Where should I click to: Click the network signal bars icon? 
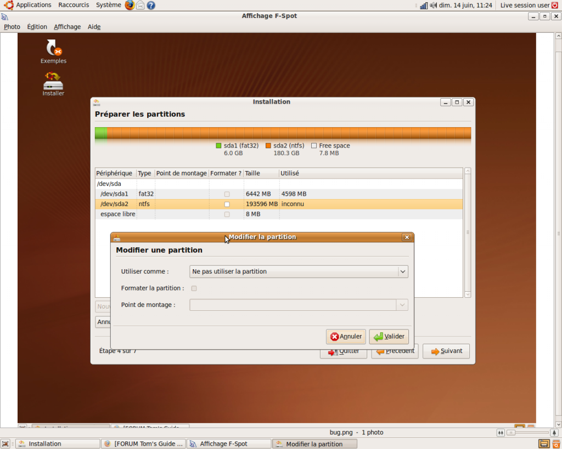(x=424, y=5)
